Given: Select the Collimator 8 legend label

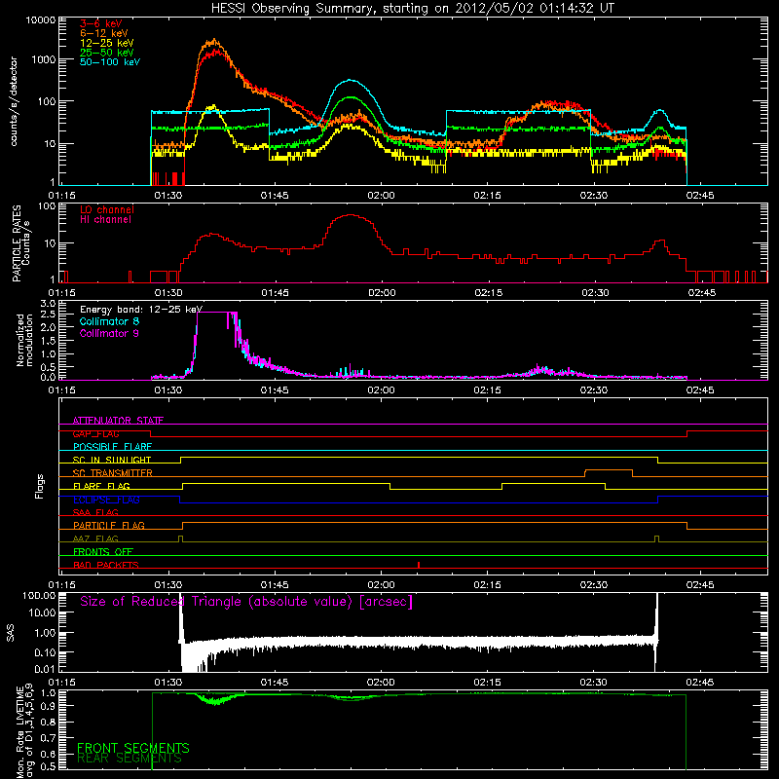Looking at the screenshot, I should point(109,321).
